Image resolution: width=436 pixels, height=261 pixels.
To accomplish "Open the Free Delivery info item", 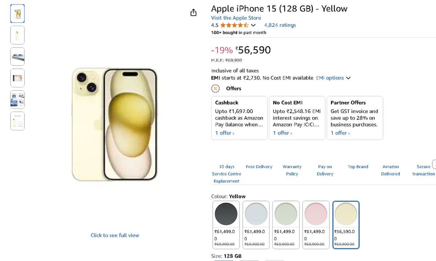I will [x=259, y=167].
